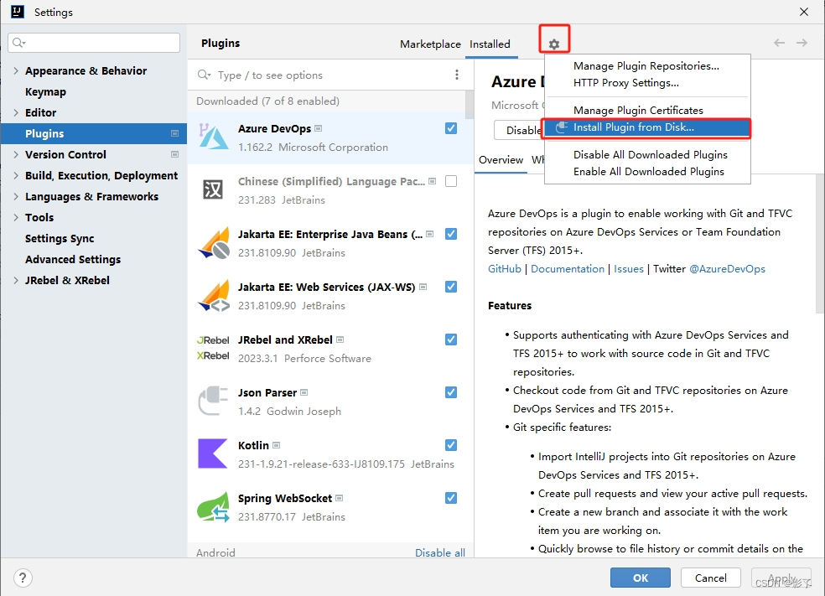This screenshot has height=596, width=825.
Task: Expand the Tools settings node
Action: [16, 217]
